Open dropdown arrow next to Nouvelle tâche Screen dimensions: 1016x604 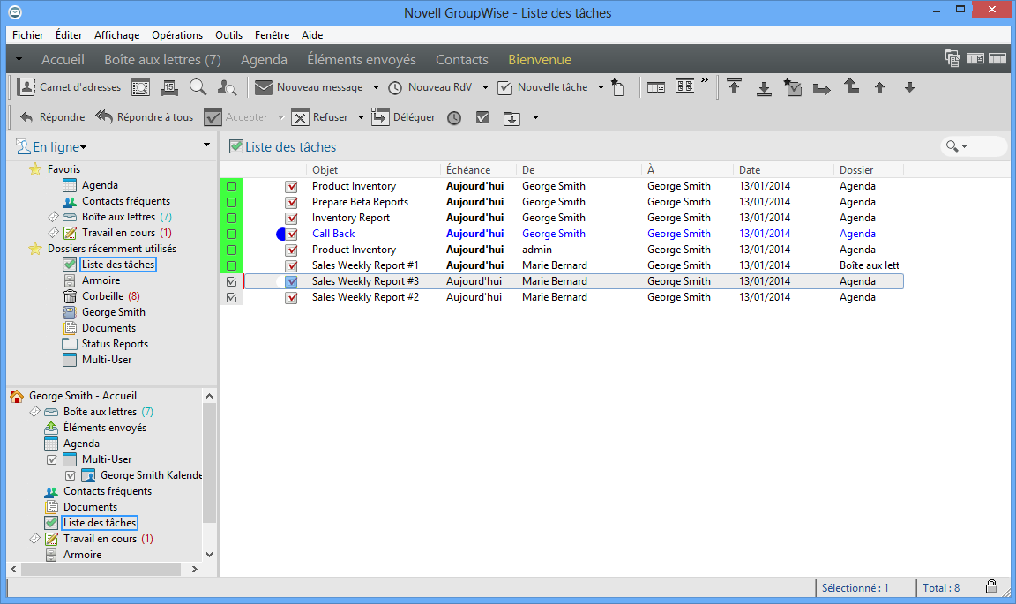coord(601,86)
